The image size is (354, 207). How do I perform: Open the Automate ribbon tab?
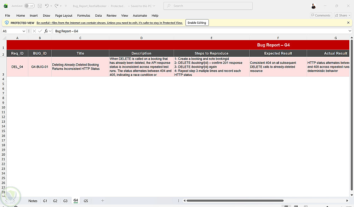140,15
